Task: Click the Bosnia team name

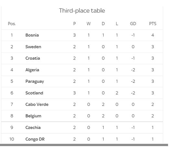Action: point(32,35)
